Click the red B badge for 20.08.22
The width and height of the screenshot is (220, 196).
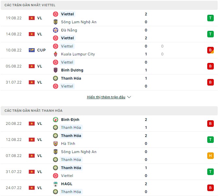(211, 124)
